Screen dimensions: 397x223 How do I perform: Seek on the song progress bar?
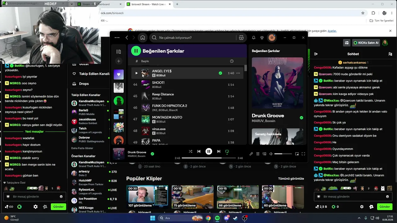click(x=209, y=158)
